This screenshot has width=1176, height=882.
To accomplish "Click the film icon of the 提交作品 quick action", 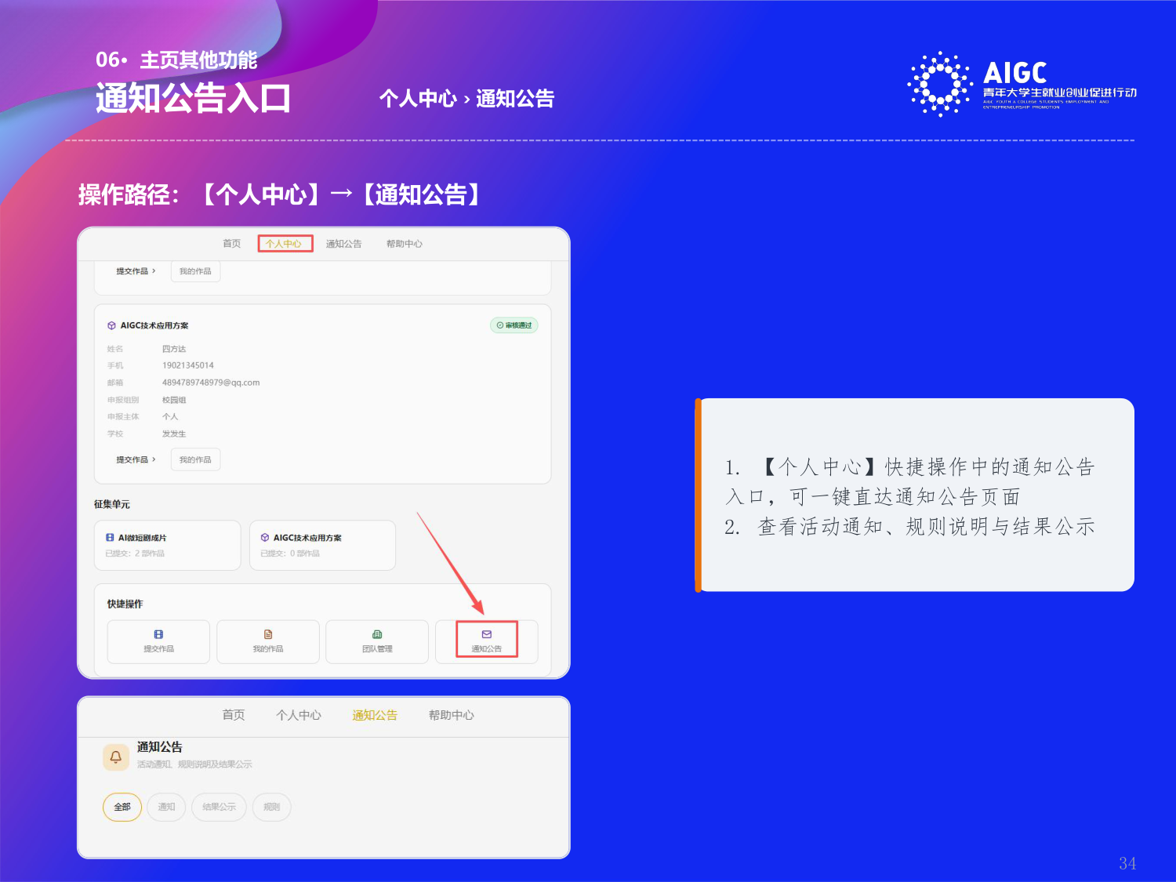I will [158, 634].
